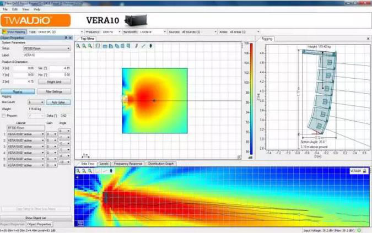The image size is (372, 233).
Task: Click the first zoom magnifier in Side View toolbar
Action: (x=78, y=171)
